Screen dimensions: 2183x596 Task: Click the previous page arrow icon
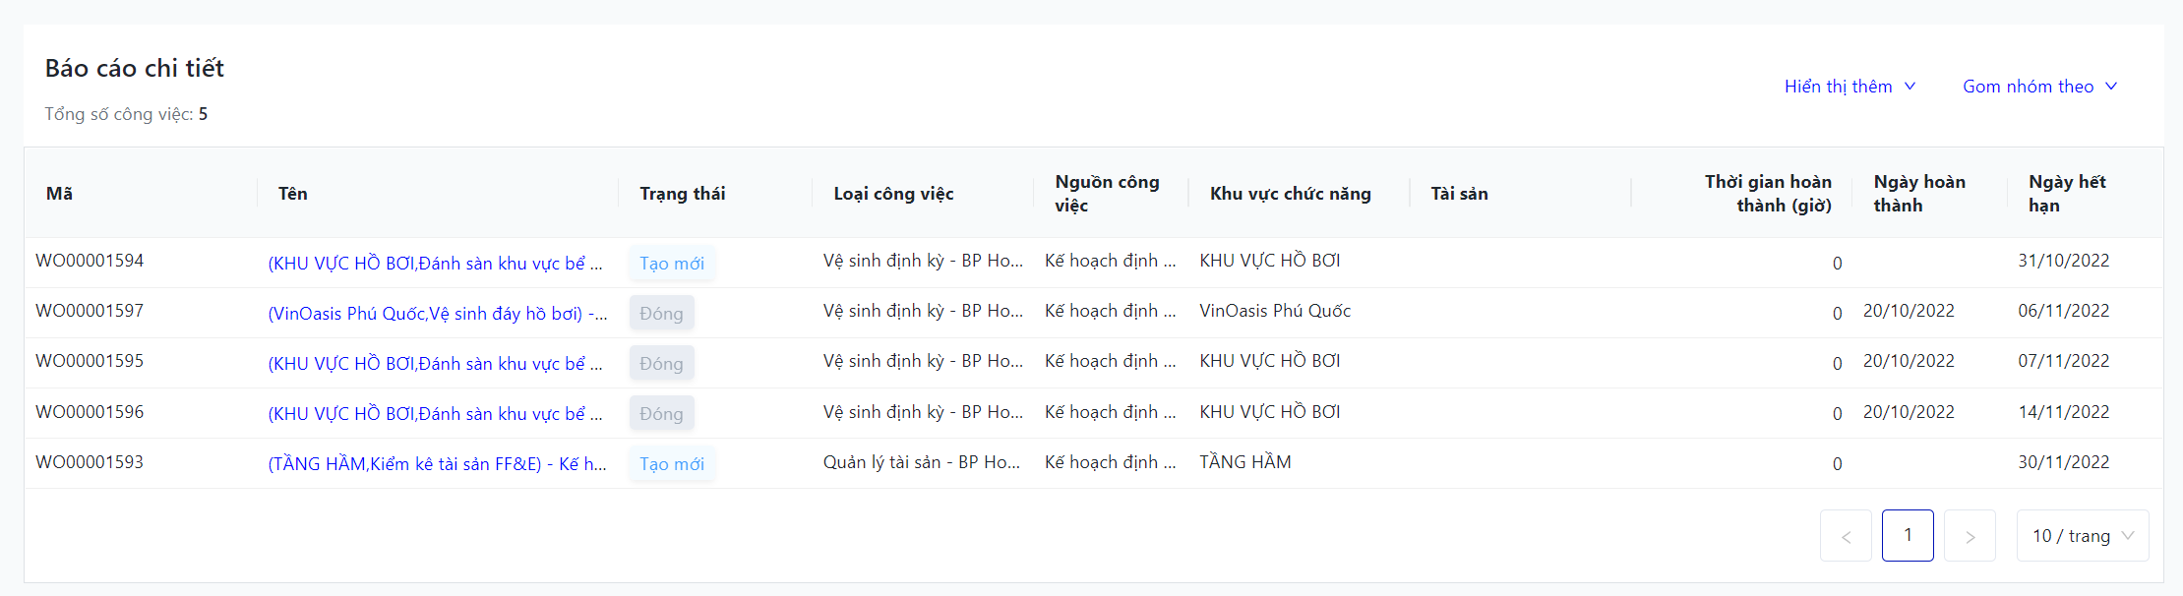click(x=1846, y=536)
